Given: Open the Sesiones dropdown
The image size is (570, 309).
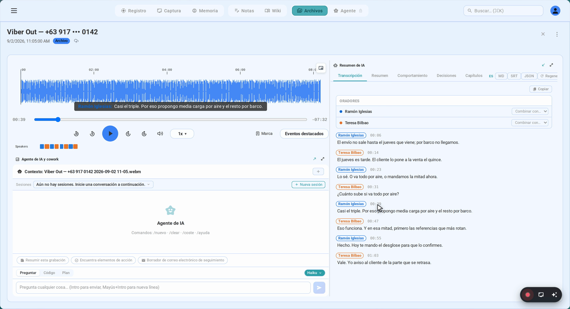Looking at the screenshot, I should 93,184.
